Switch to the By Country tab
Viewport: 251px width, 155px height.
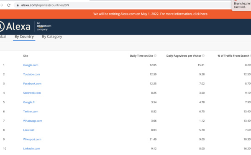[24, 37]
